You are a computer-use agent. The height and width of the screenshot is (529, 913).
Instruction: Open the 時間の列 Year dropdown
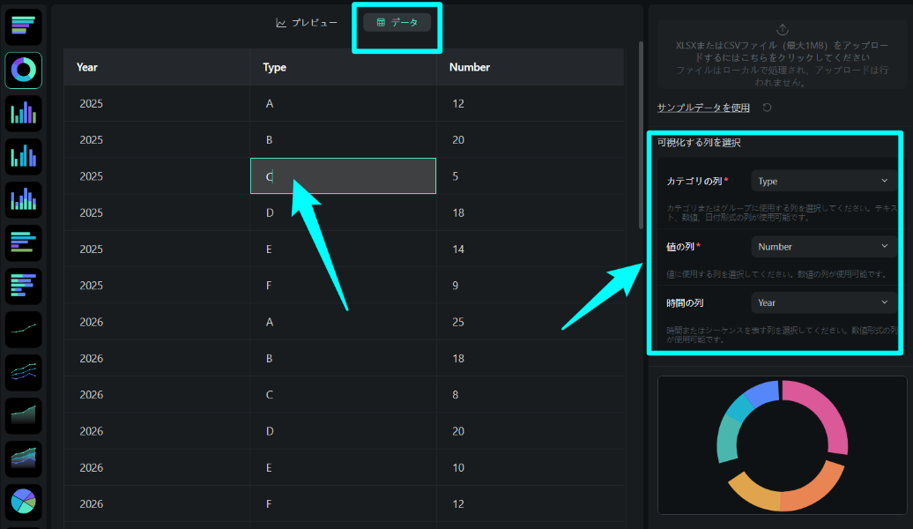tap(823, 302)
